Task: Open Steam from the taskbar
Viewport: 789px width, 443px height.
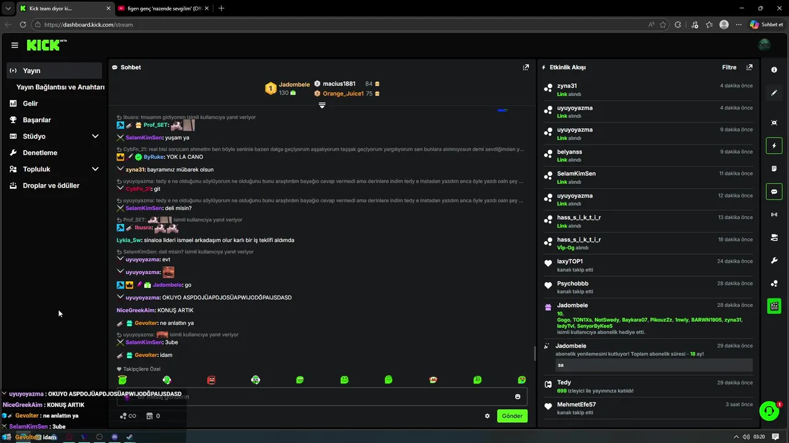Action: pyautogui.click(x=129, y=437)
